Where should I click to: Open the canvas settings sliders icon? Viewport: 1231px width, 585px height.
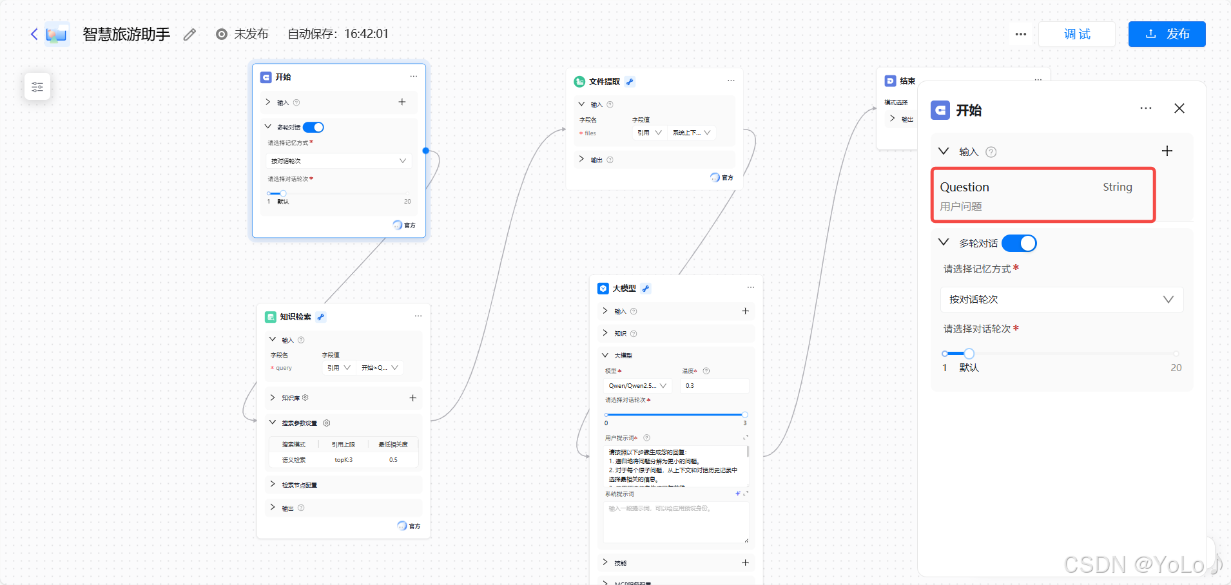click(x=37, y=86)
